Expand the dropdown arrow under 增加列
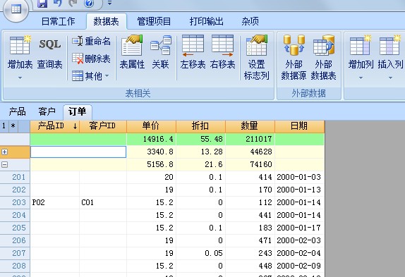405x277 pixels. [x=361, y=78]
